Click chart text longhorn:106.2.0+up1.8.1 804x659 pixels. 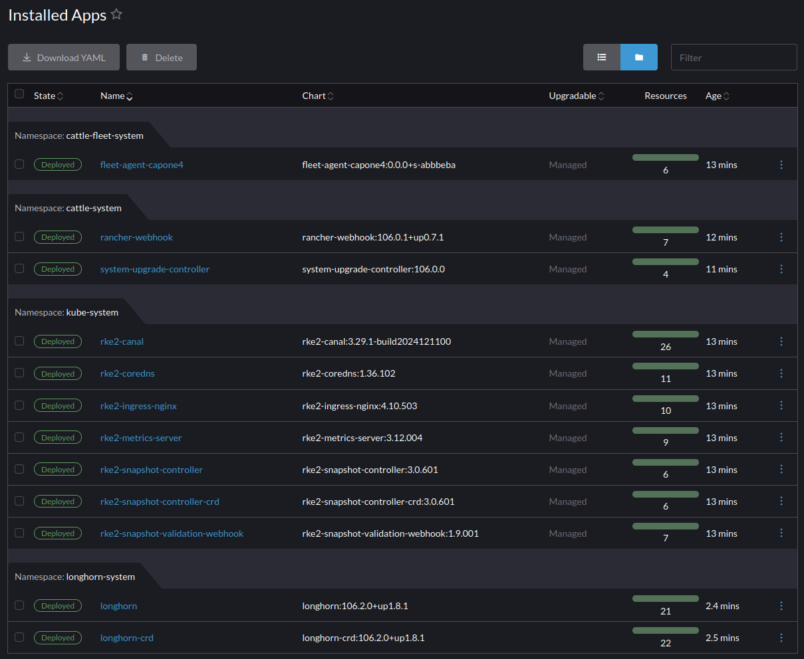355,606
